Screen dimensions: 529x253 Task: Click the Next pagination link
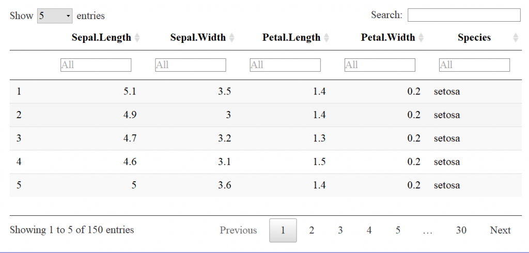click(x=500, y=230)
